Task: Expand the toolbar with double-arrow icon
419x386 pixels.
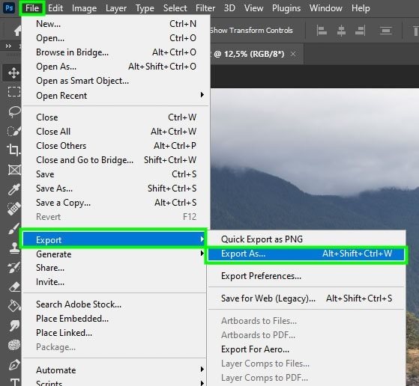Action: 8,46
